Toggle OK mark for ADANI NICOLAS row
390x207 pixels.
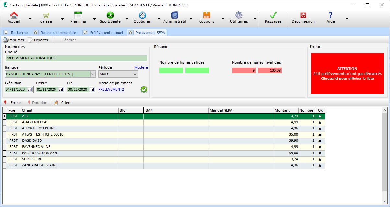pos(320,122)
